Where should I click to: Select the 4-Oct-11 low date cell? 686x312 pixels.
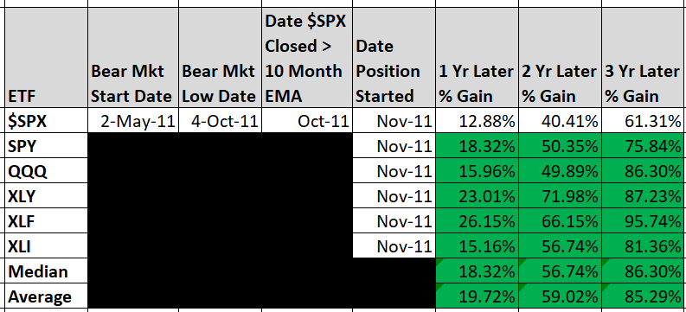[x=220, y=120]
